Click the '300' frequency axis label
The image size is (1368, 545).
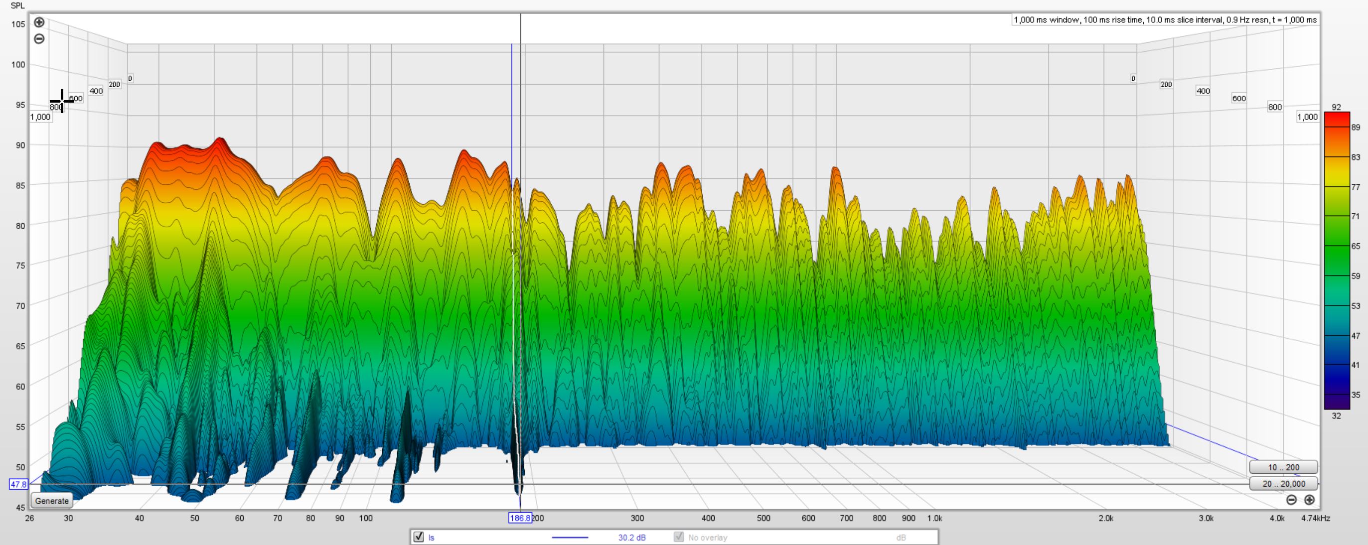coord(637,518)
